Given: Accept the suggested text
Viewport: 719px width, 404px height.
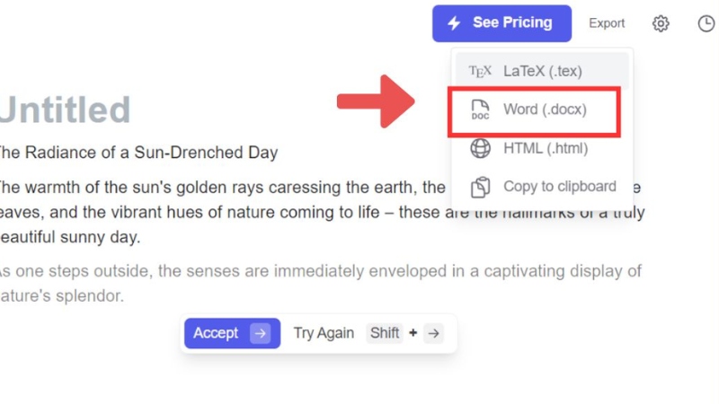Looking at the screenshot, I should pyautogui.click(x=232, y=333).
